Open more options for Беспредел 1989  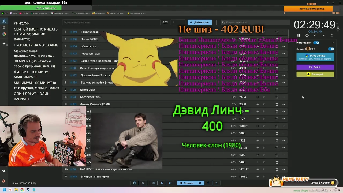coord(284,97)
